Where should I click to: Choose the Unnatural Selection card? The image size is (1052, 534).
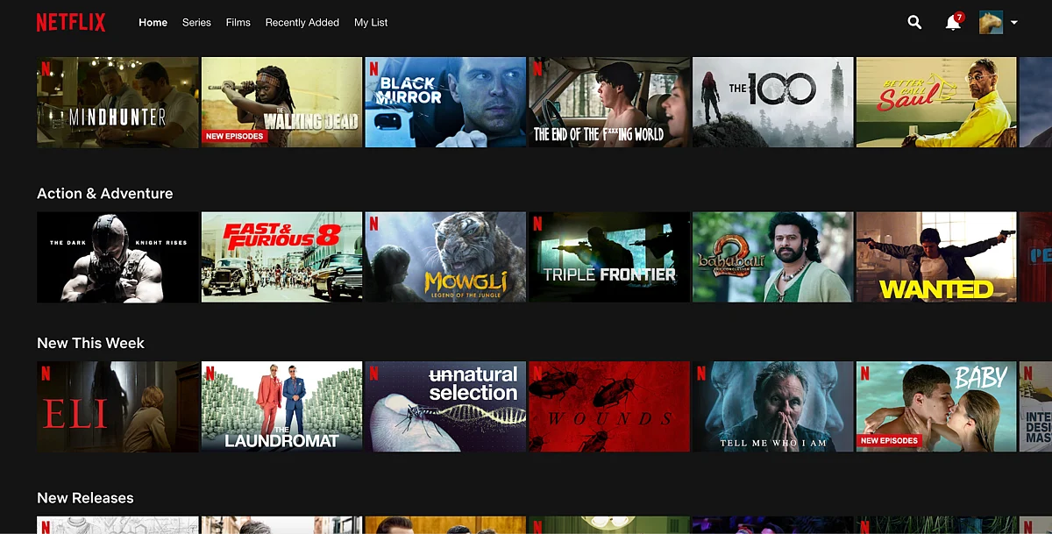[445, 407]
